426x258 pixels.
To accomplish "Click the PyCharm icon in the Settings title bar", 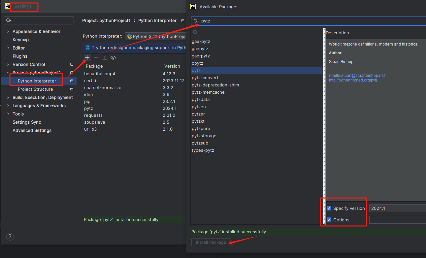I will click(8, 6).
